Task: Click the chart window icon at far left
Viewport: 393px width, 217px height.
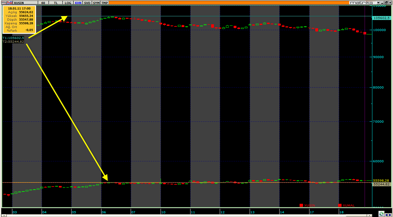Action: click(x=4, y=2)
